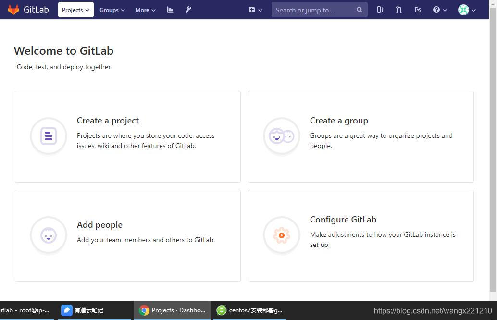The width and height of the screenshot is (497, 320).
Task: Click the Add people face icon
Action: point(49,235)
